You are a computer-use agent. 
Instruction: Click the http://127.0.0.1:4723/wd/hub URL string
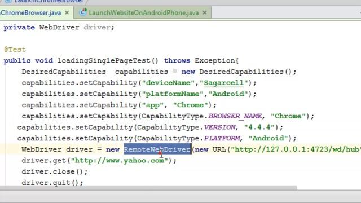coord(296,149)
